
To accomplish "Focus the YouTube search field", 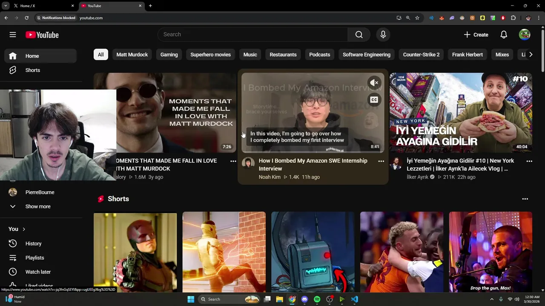I will (252, 34).
